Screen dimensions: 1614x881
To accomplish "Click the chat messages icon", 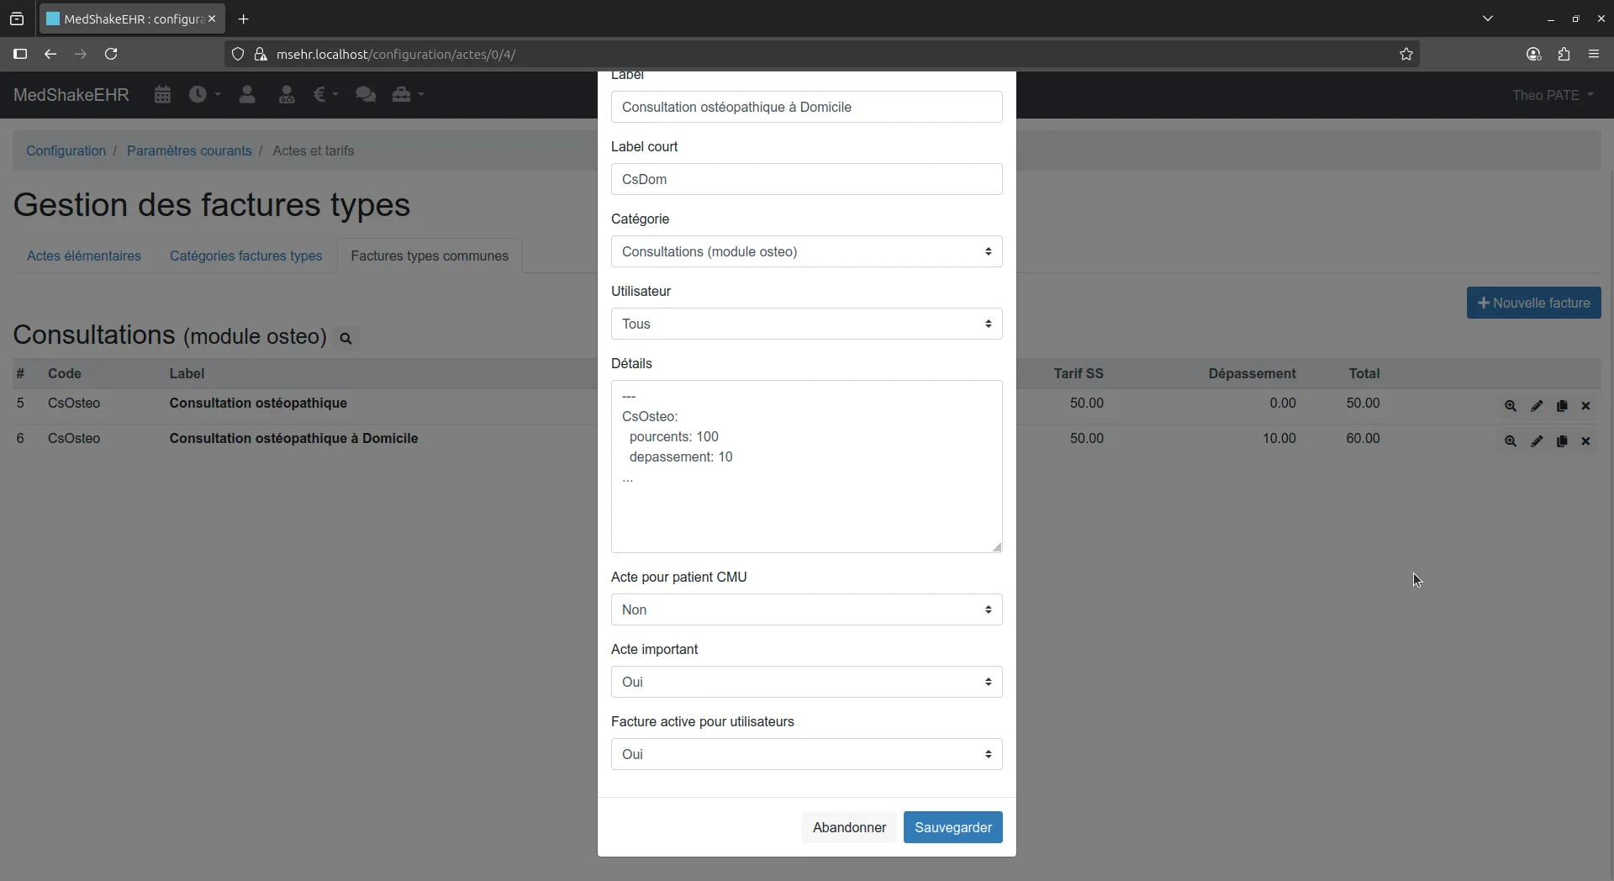I will (x=366, y=95).
